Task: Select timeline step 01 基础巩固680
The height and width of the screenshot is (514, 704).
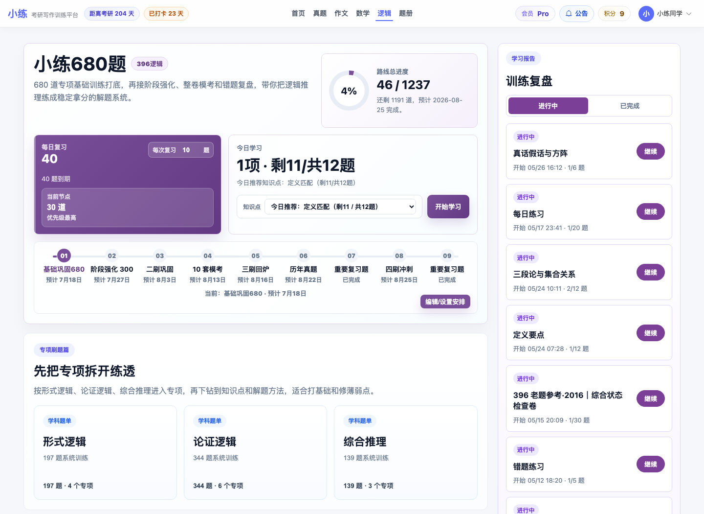Action: (64, 267)
